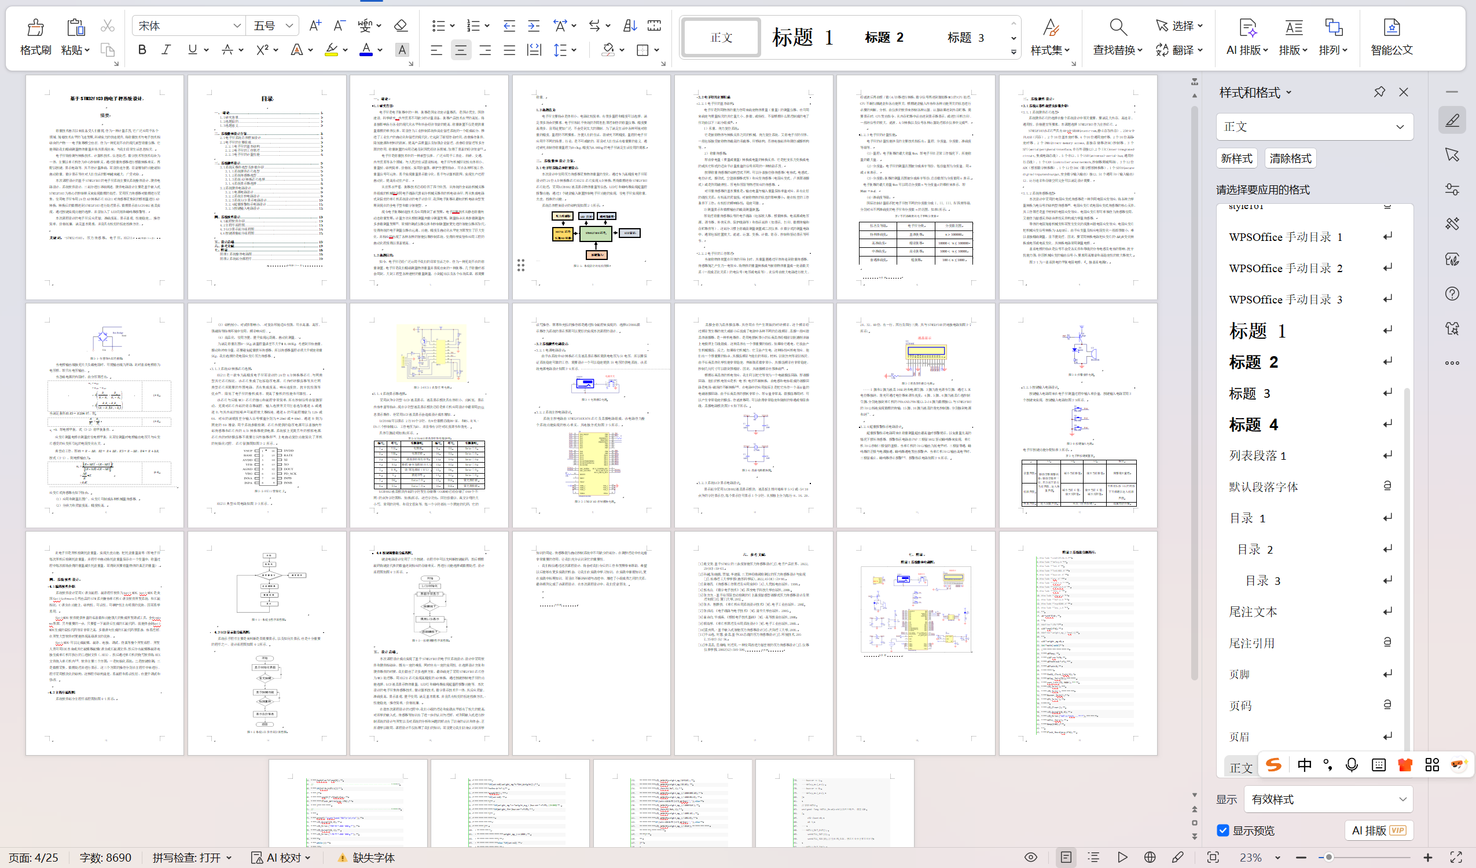This screenshot has height=868, width=1476.
Task: Toggle bold formatting with B icon
Action: (142, 50)
